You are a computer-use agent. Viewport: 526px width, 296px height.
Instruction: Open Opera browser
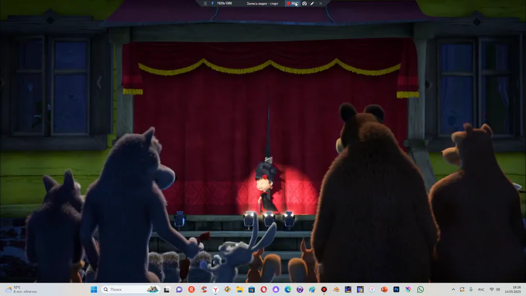(x=264, y=290)
